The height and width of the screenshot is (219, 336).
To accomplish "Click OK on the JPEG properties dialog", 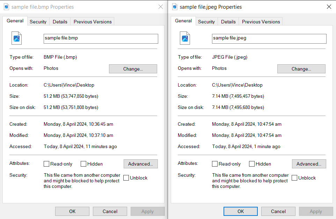I will pyautogui.click(x=240, y=211).
